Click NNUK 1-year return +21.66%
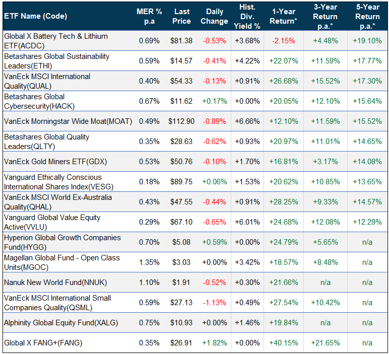389x354 pixels. tap(283, 282)
